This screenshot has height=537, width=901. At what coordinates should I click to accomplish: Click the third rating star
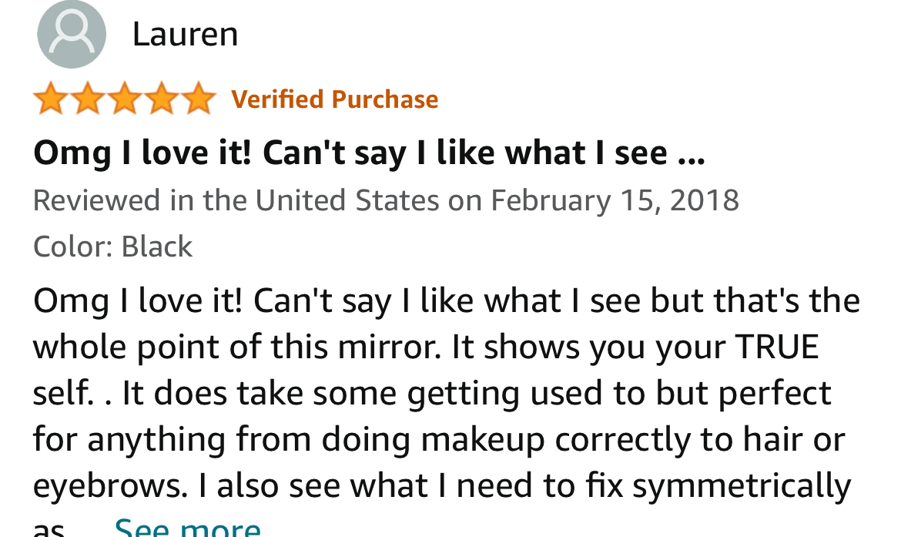125,99
